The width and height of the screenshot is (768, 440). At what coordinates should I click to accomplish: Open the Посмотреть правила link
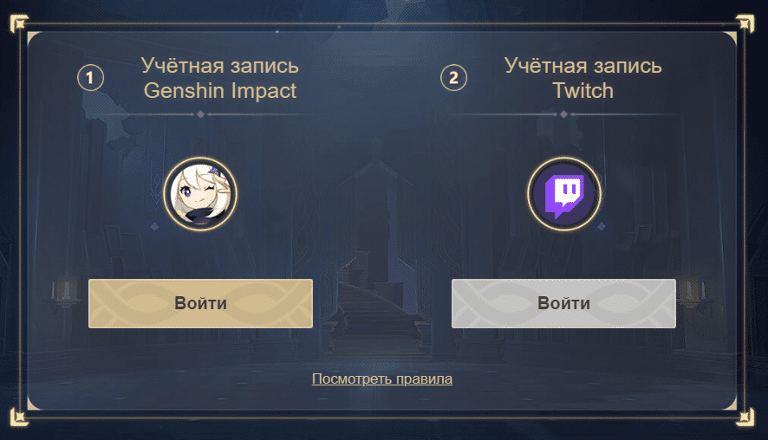pos(382,379)
